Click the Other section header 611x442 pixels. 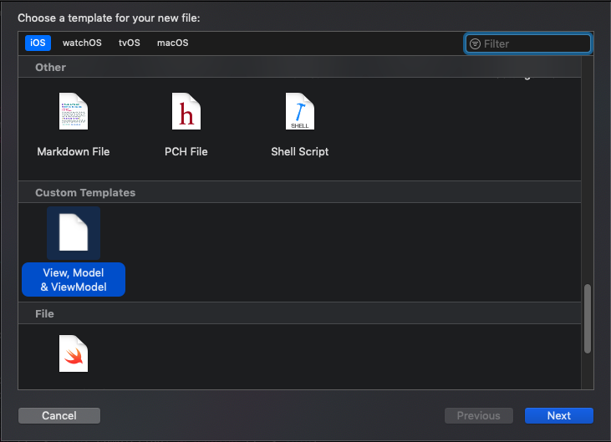coord(299,67)
